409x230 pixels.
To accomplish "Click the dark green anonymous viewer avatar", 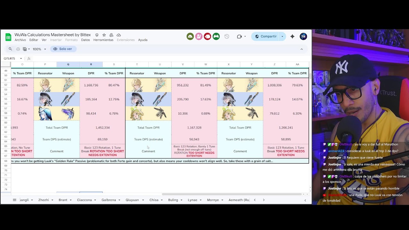I will tap(216, 36).
